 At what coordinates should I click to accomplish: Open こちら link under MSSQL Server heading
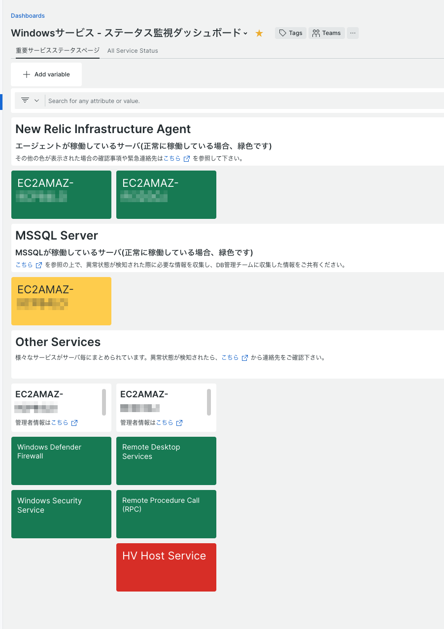[24, 265]
